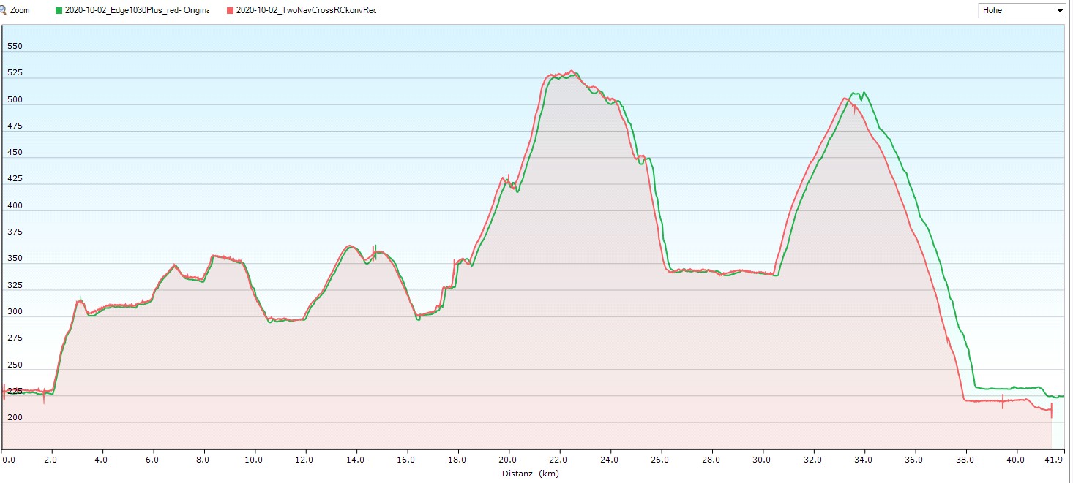
Task: Click the green spike near 14.7 km
Action: tap(375, 249)
